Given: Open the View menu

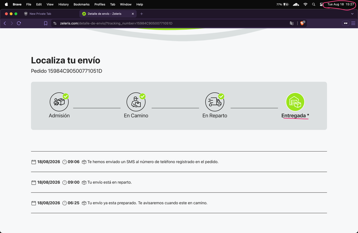Looking at the screenshot, I should 50,4.
